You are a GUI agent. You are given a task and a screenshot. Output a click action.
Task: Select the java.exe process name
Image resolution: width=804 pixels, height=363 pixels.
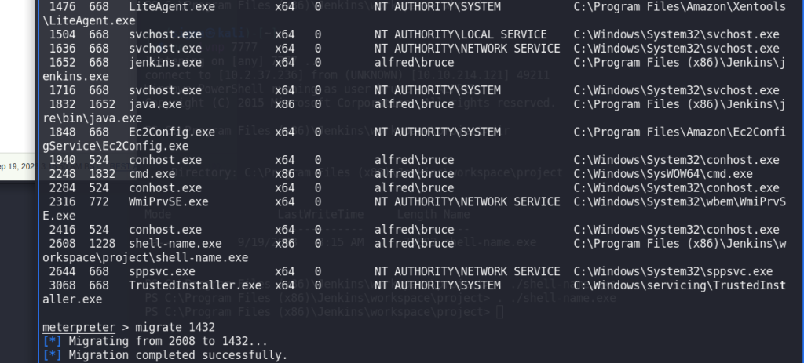pyautogui.click(x=155, y=104)
